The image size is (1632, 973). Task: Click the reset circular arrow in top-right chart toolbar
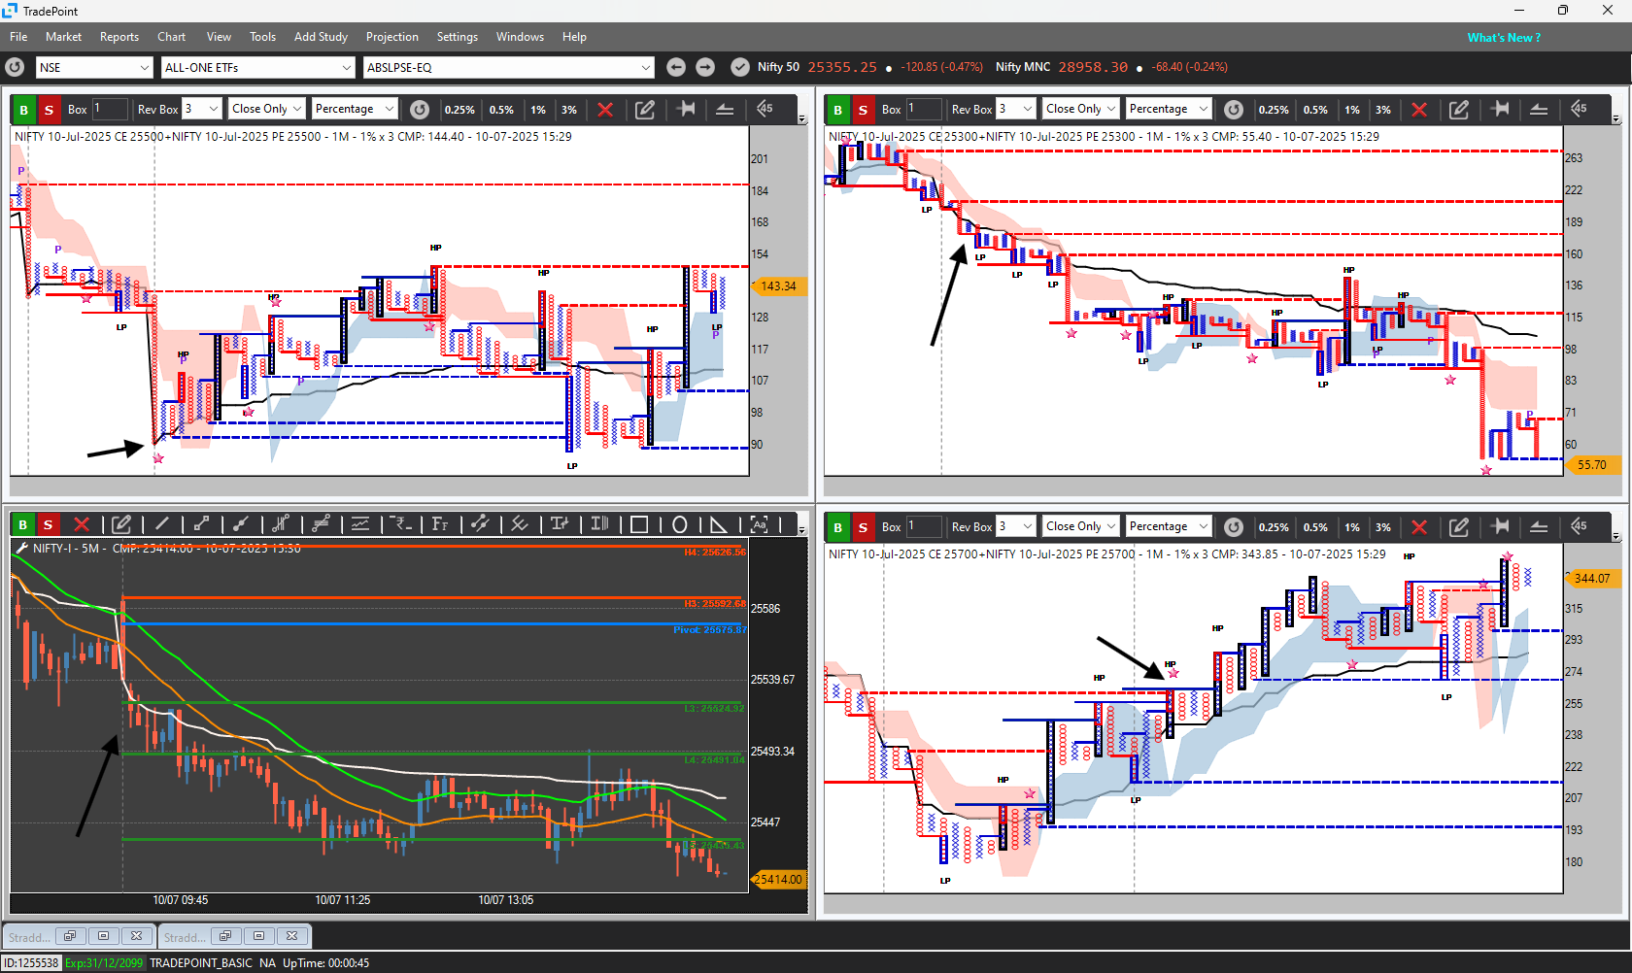pos(1234,109)
